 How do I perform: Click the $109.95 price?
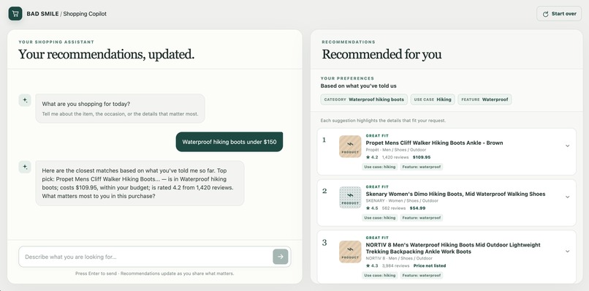[422, 157]
